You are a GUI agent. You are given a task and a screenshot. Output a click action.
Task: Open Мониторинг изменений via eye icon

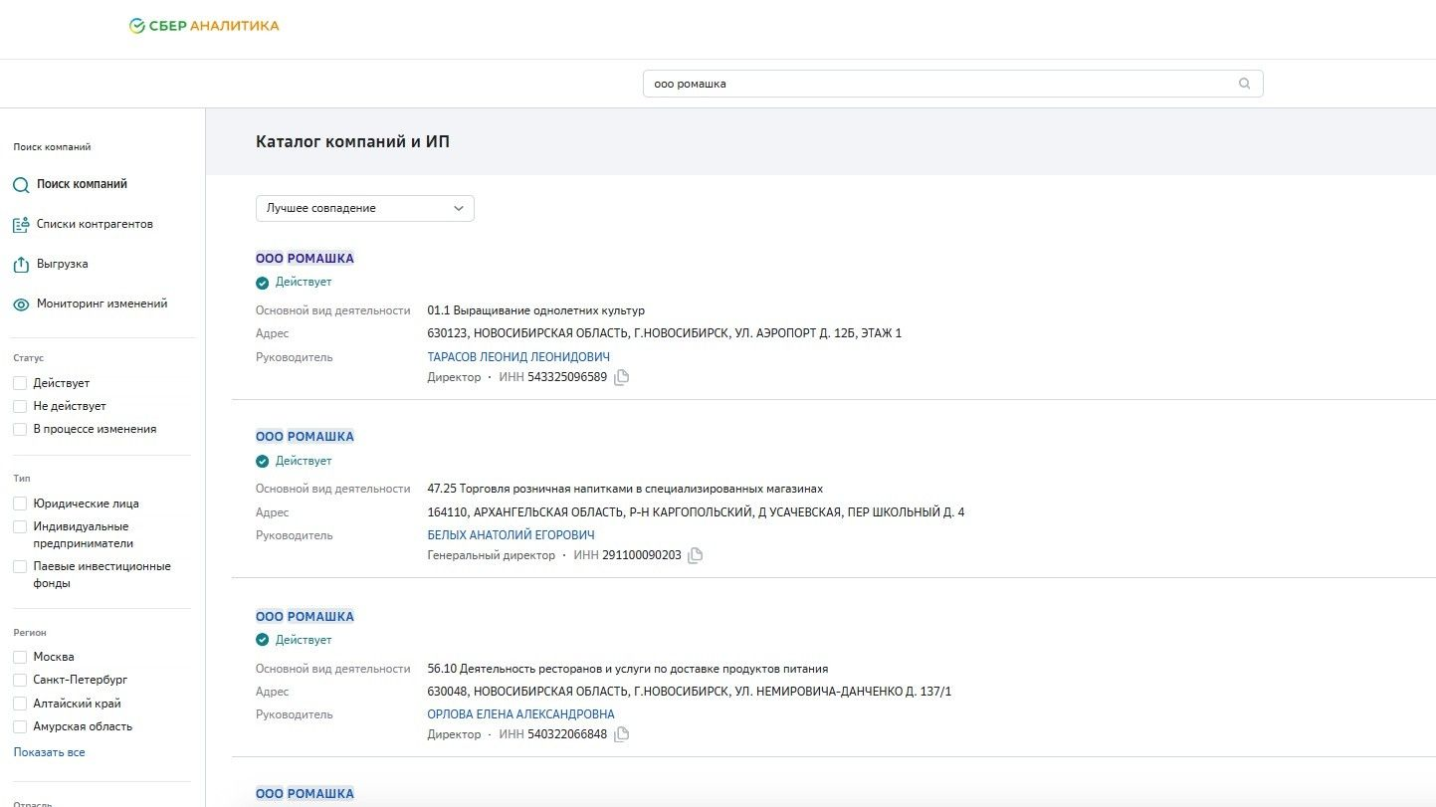[20, 303]
